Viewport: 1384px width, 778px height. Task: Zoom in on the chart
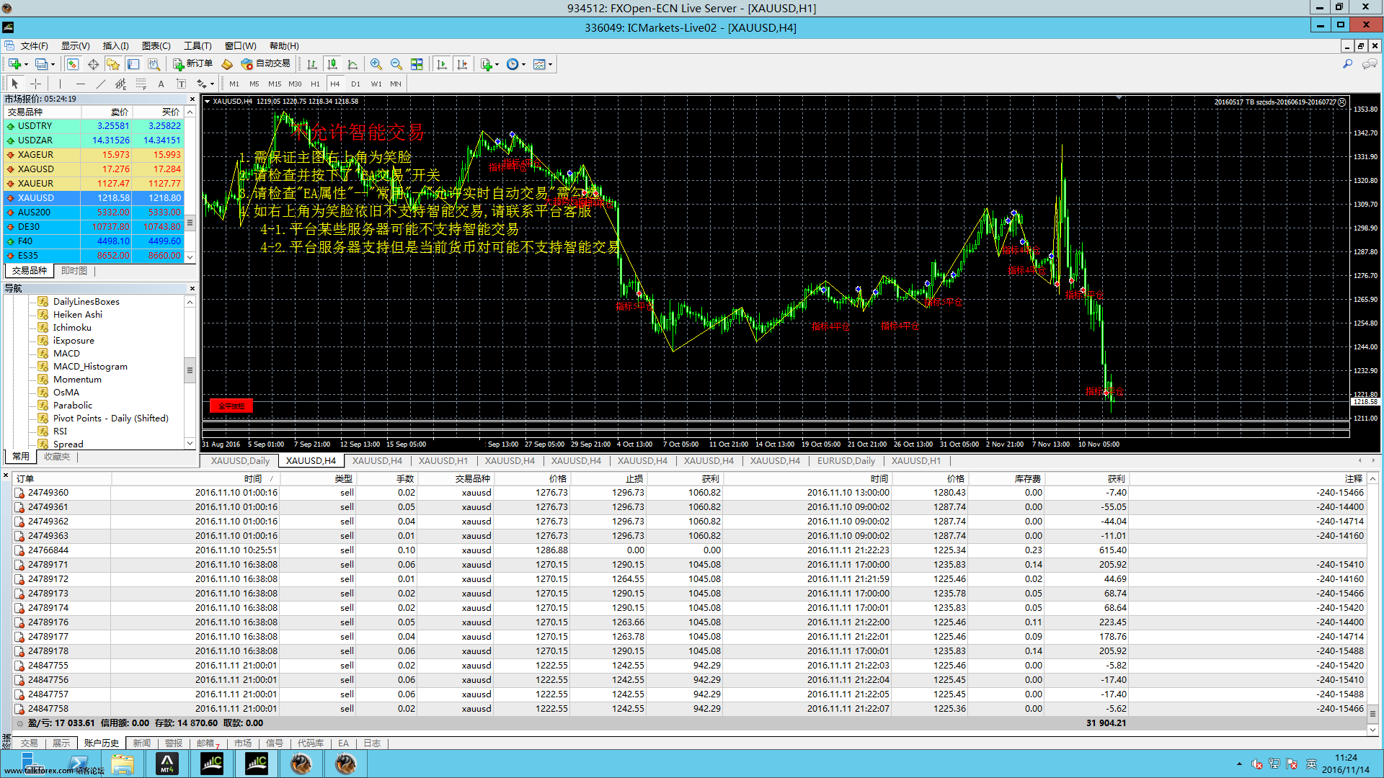[376, 64]
